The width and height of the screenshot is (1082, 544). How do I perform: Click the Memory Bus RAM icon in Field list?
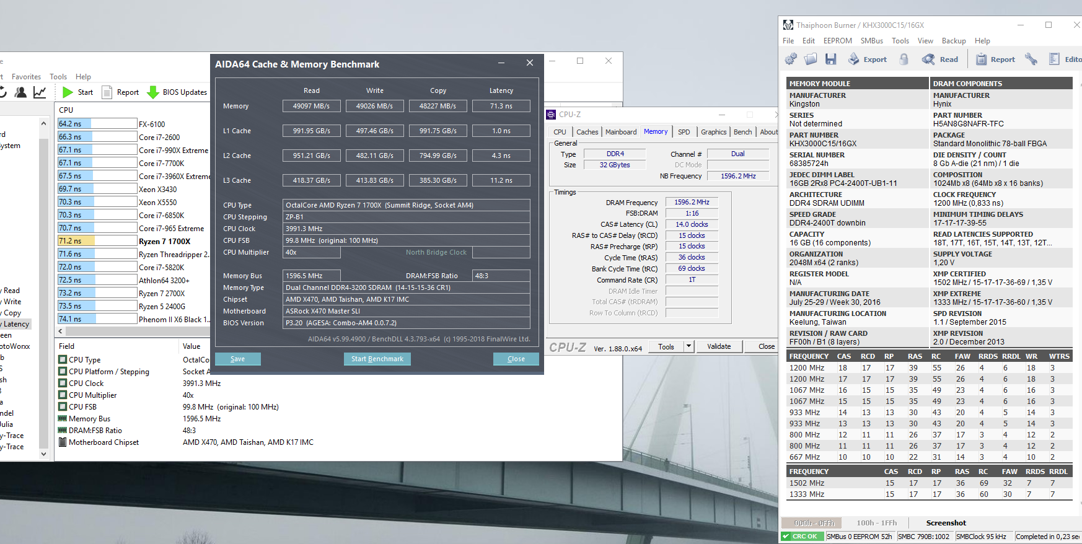63,418
